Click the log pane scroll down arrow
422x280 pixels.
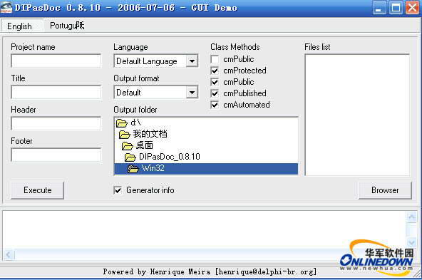(412, 243)
